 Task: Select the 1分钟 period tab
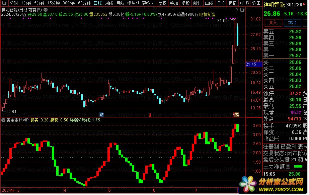coord(26,3)
